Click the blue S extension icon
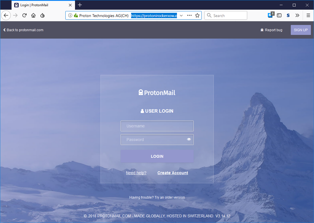Screen dimensions: 314x223 (288, 15)
